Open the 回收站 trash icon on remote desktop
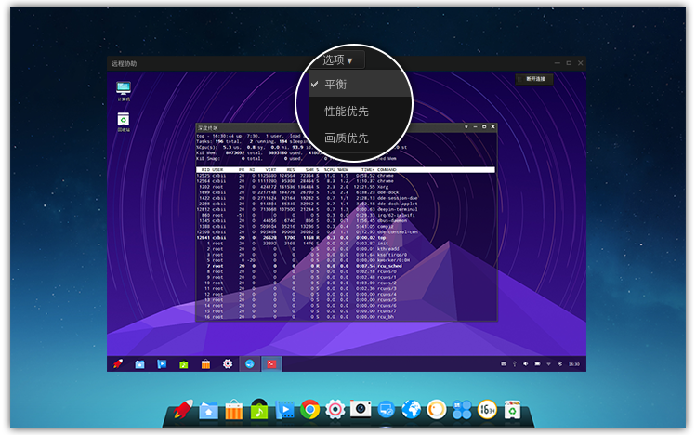 (124, 122)
